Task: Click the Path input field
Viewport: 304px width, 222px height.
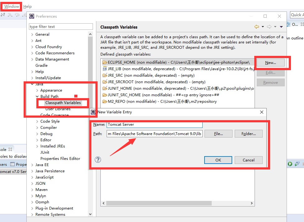Action: click(x=154, y=134)
